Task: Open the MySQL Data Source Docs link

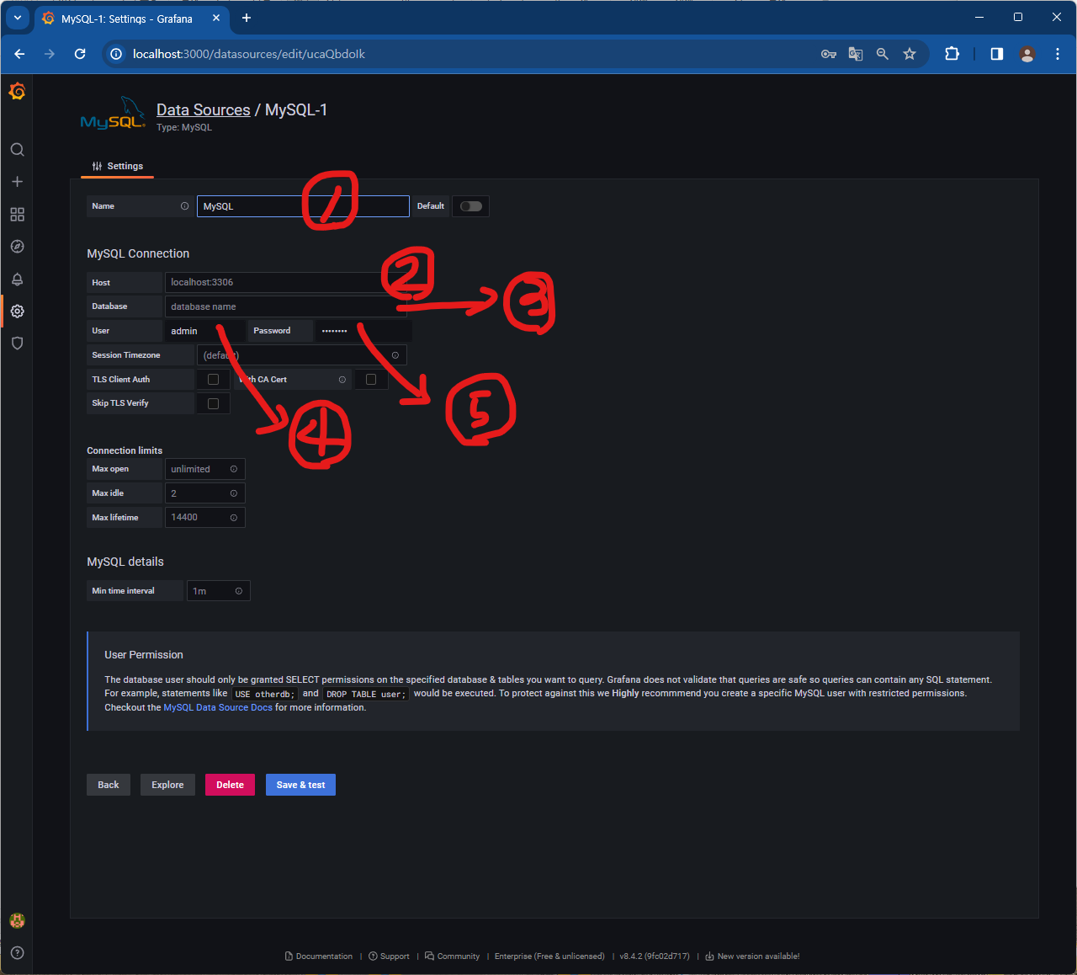Action: pyautogui.click(x=218, y=708)
